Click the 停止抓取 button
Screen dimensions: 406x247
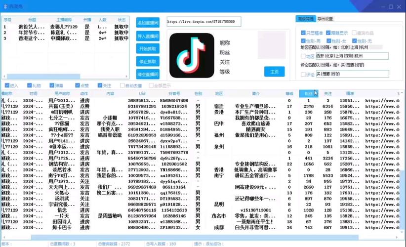(x=148, y=62)
